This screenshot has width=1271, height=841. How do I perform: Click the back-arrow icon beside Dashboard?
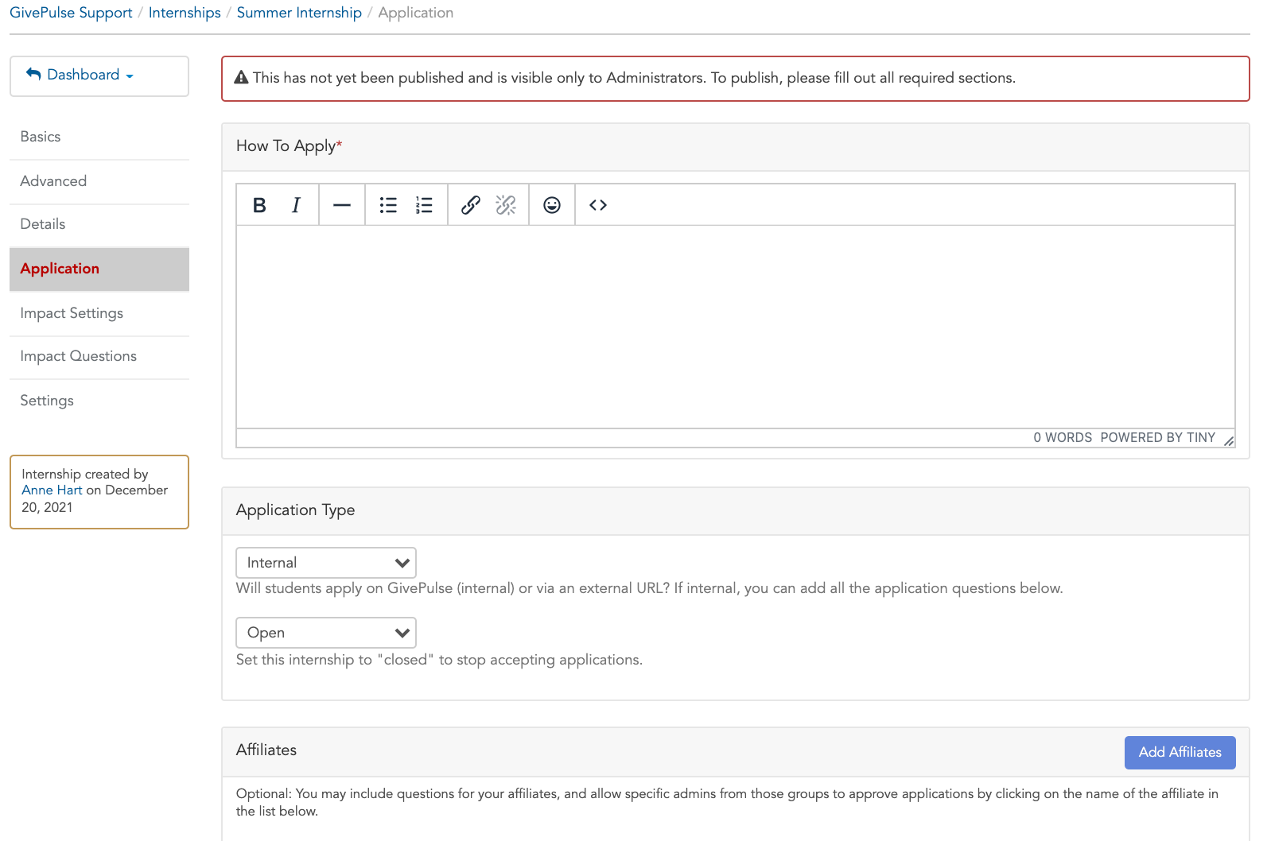[x=33, y=74]
